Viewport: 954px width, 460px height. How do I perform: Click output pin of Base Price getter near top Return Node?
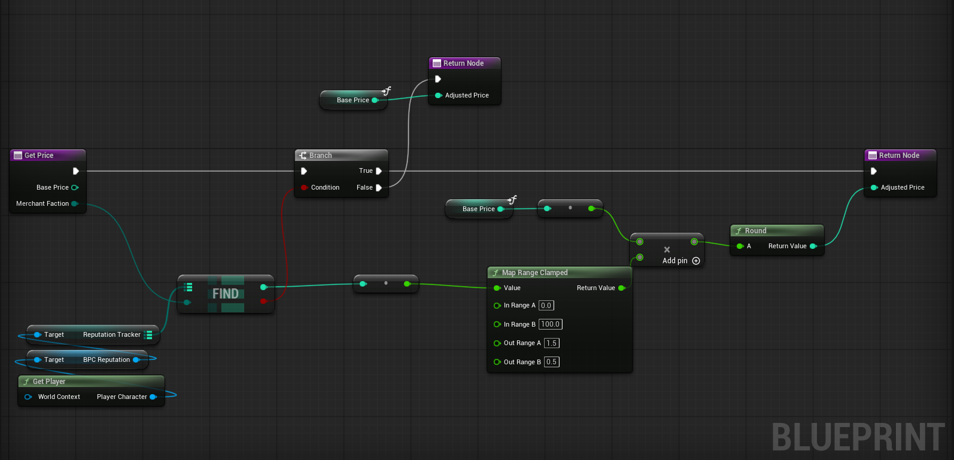(375, 100)
